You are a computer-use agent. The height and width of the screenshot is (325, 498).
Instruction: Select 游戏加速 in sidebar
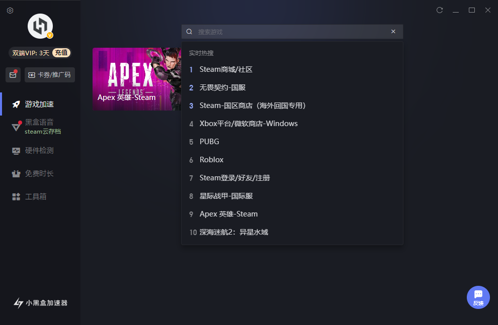(x=40, y=104)
